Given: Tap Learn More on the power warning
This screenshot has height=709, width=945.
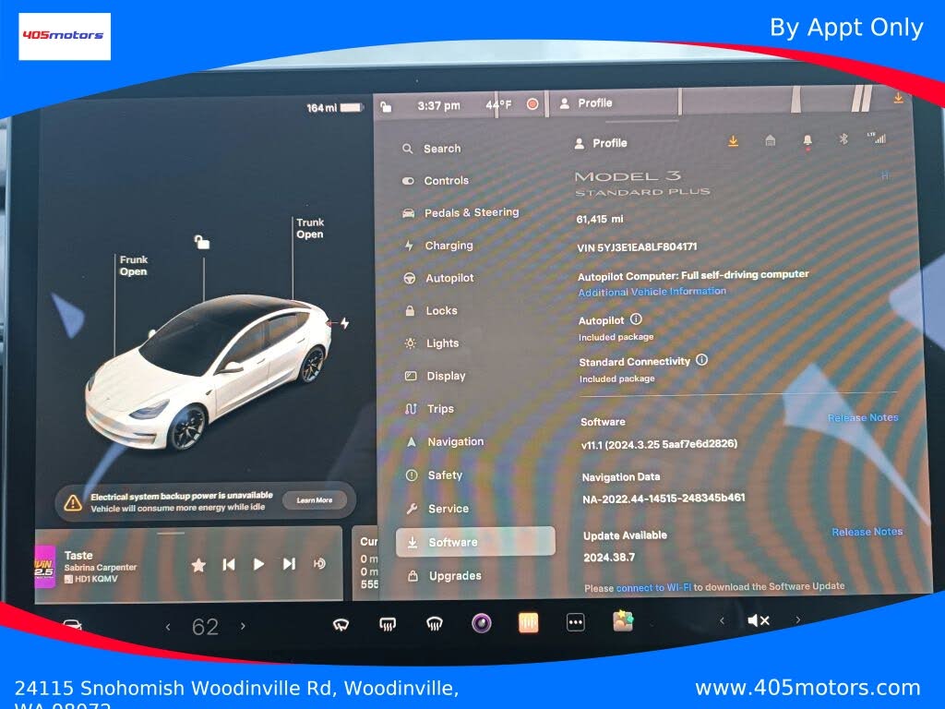Looking at the screenshot, I should click(314, 499).
